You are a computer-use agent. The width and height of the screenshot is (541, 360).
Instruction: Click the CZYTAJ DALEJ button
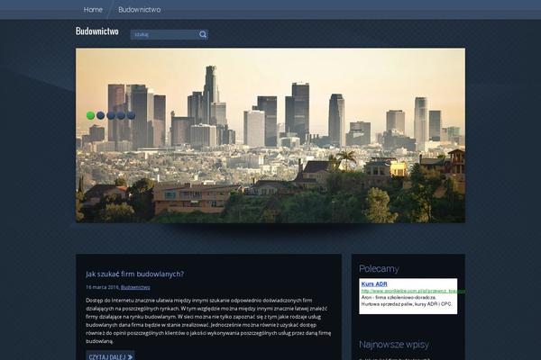[110, 356]
